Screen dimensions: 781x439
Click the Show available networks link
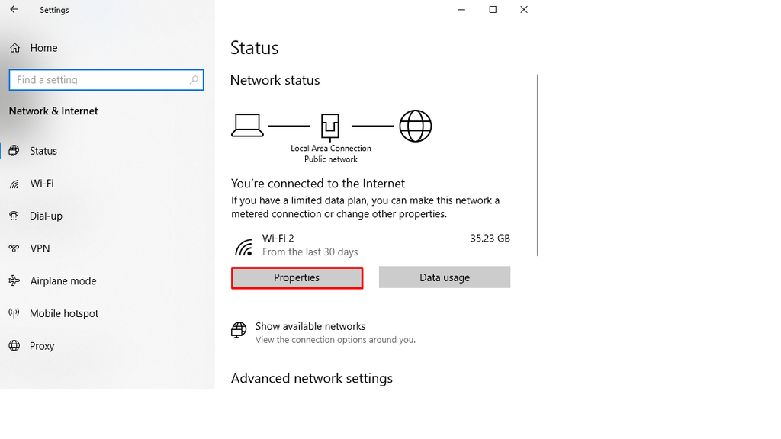click(x=309, y=325)
